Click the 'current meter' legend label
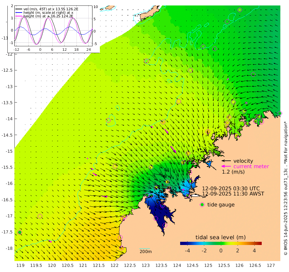The image size is (289, 272). (251, 167)
